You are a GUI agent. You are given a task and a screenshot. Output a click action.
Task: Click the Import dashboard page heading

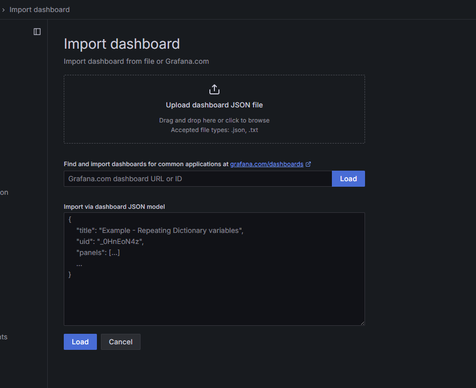tap(122, 44)
